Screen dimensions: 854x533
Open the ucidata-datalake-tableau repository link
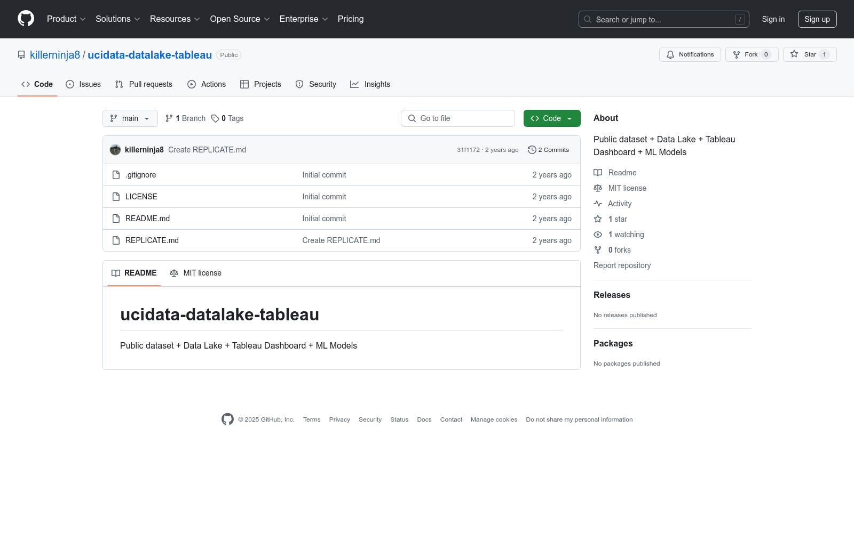point(149,55)
